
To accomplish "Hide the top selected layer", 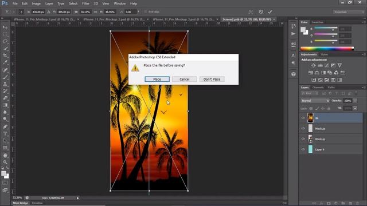I will (303, 118).
